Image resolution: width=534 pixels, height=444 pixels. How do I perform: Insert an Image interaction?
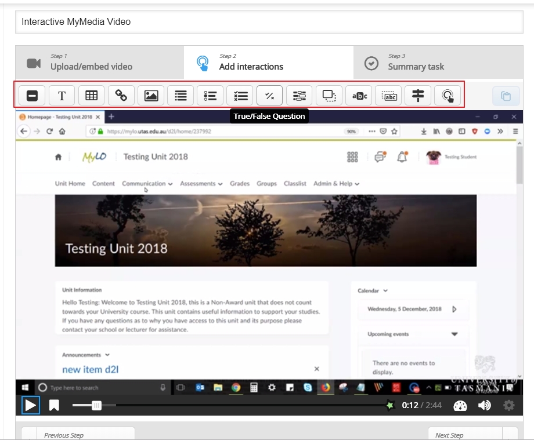tap(151, 96)
